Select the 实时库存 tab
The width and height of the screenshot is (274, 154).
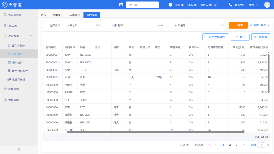[92, 15]
